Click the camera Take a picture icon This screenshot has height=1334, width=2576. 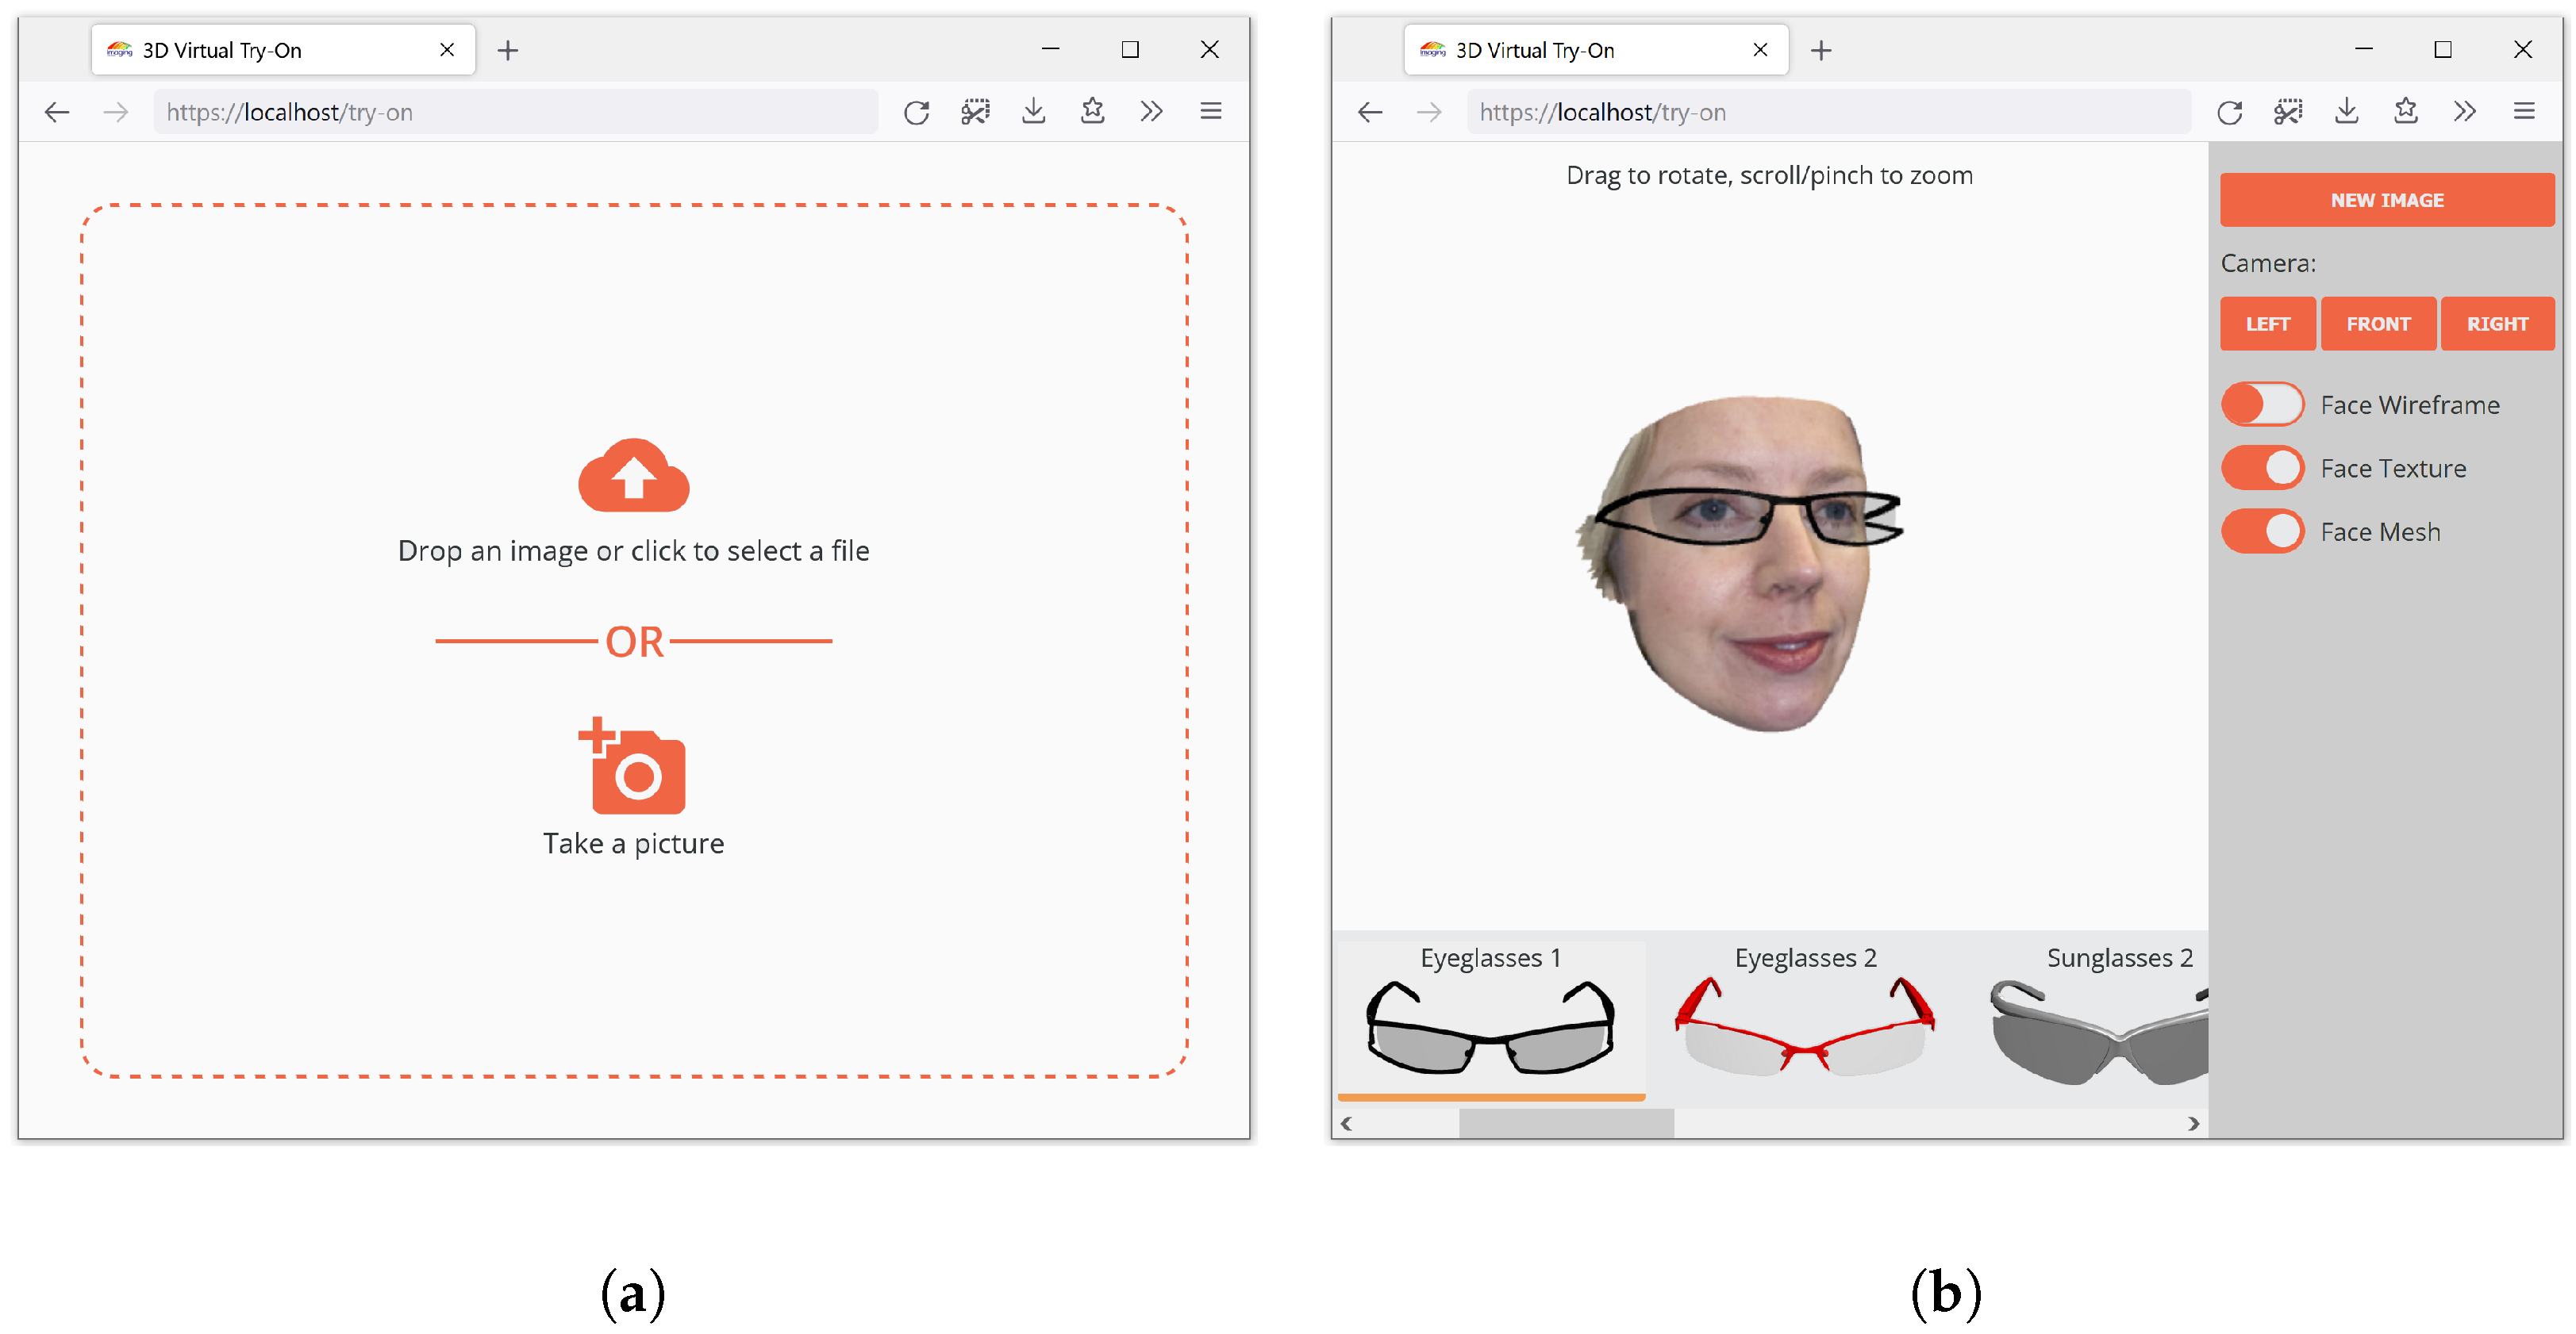tap(635, 769)
